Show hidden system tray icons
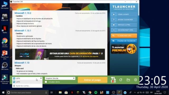This screenshot has width=169, height=95. [x=135, y=92]
